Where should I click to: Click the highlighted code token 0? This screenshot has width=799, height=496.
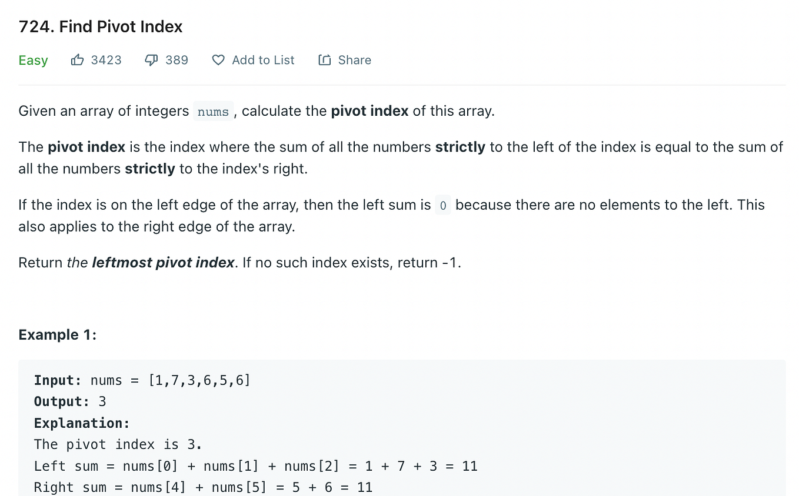442,205
